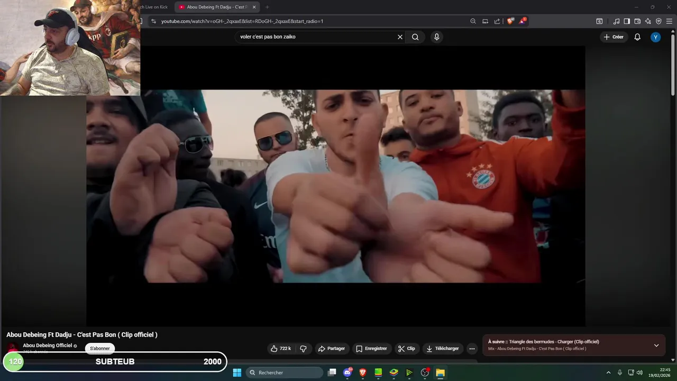Open a new browser tab

(267, 7)
